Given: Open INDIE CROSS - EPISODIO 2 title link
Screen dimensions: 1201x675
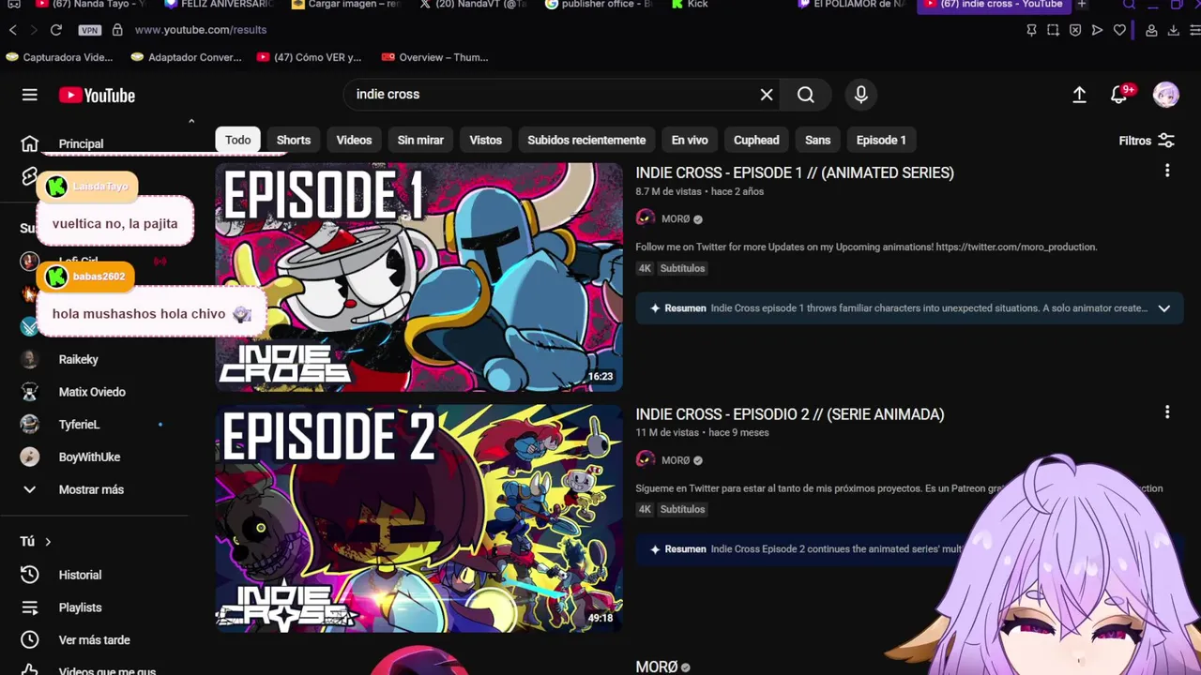Looking at the screenshot, I should tap(790, 414).
